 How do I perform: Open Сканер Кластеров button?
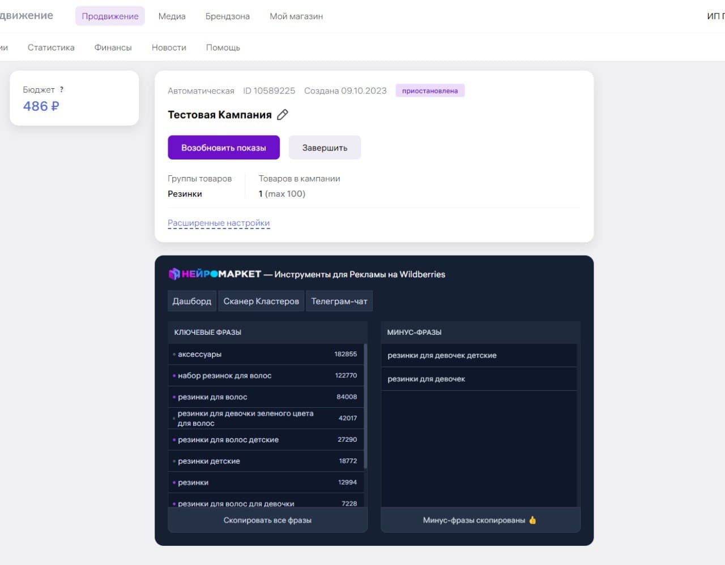click(x=261, y=301)
